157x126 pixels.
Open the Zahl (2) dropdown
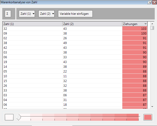pyautogui.click(x=46, y=14)
